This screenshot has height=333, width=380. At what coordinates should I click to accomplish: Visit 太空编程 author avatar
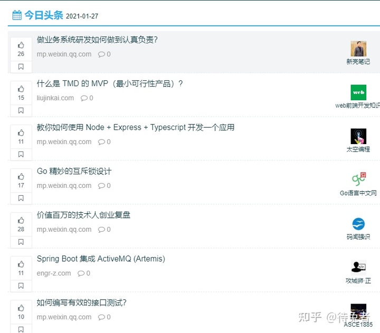pos(358,137)
